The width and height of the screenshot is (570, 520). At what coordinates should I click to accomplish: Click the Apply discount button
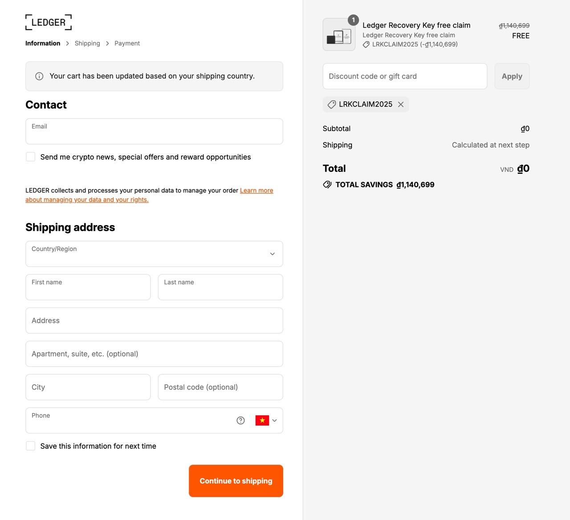click(x=512, y=76)
